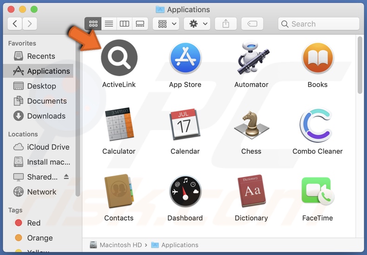Select the Combo Cleaner app icon
The image size is (367, 255).
tap(316, 124)
